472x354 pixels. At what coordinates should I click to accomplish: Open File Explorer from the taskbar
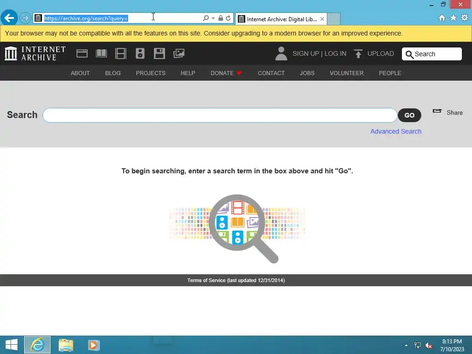coord(65,345)
